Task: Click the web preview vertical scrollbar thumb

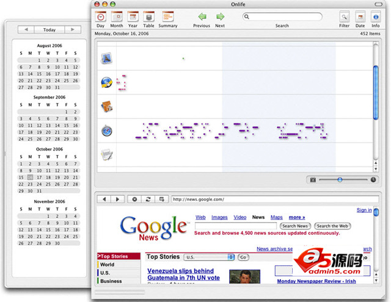Action: pyautogui.click(x=376, y=212)
